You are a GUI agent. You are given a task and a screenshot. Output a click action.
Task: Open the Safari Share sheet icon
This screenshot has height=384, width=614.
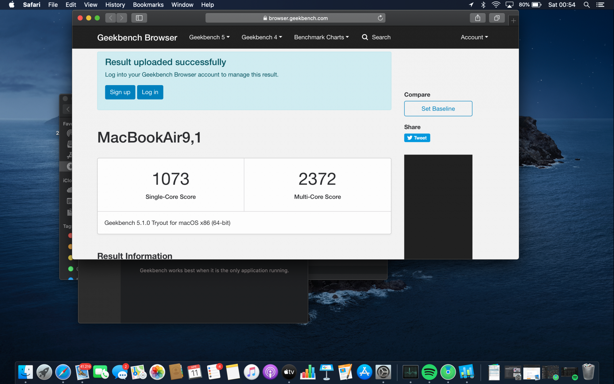point(478,18)
